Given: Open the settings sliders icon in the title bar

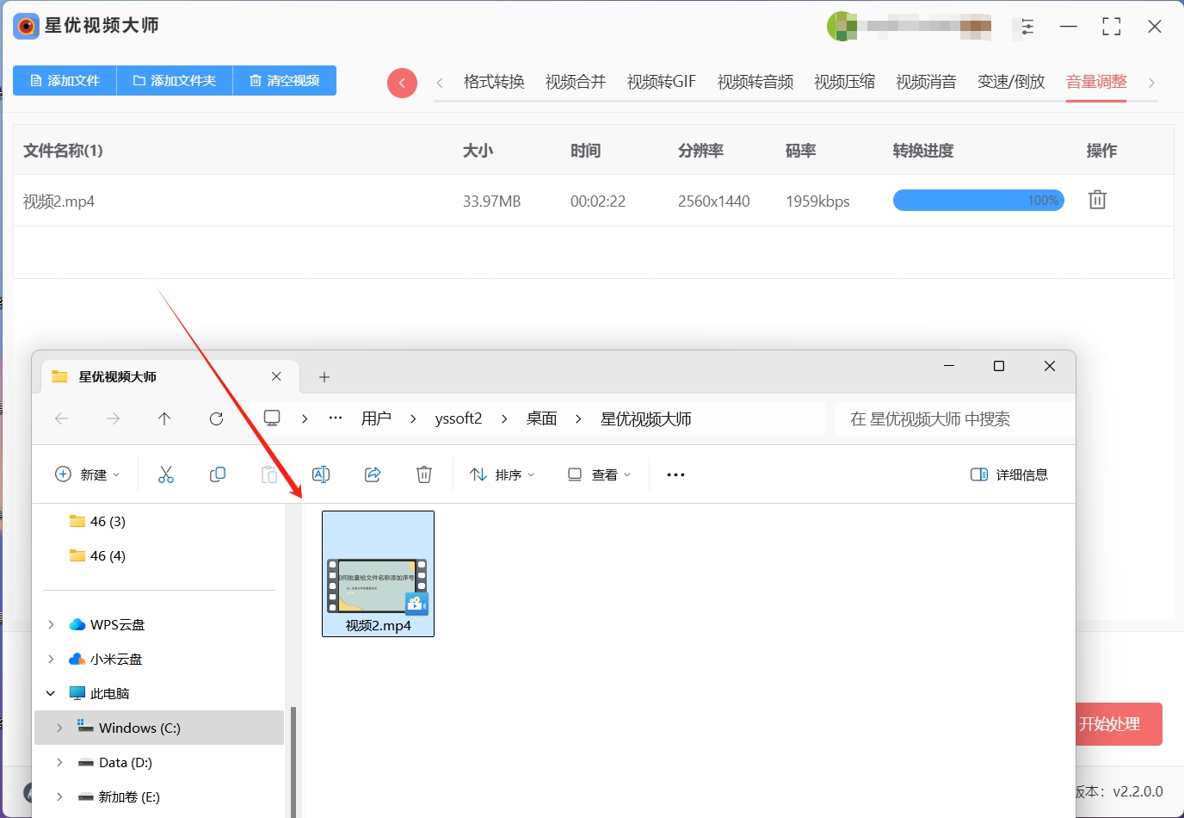Looking at the screenshot, I should 1027,27.
